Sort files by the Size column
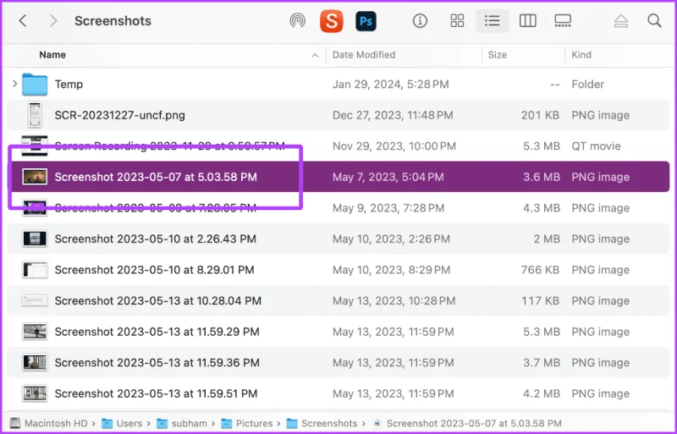 [x=497, y=55]
